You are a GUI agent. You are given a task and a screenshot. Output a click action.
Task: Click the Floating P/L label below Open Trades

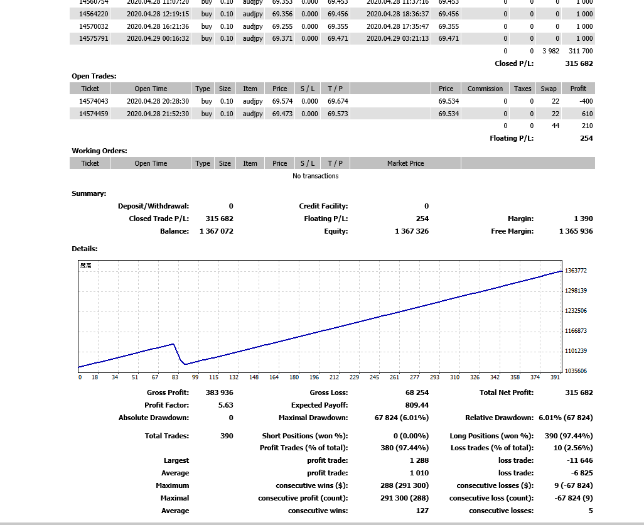pos(512,138)
